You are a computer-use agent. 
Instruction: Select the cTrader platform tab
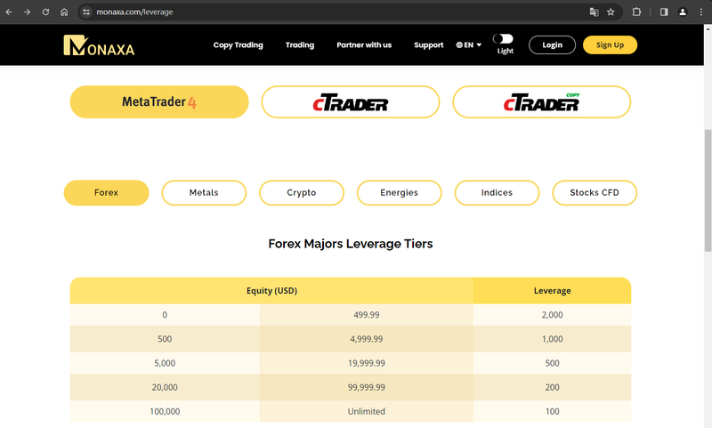351,102
